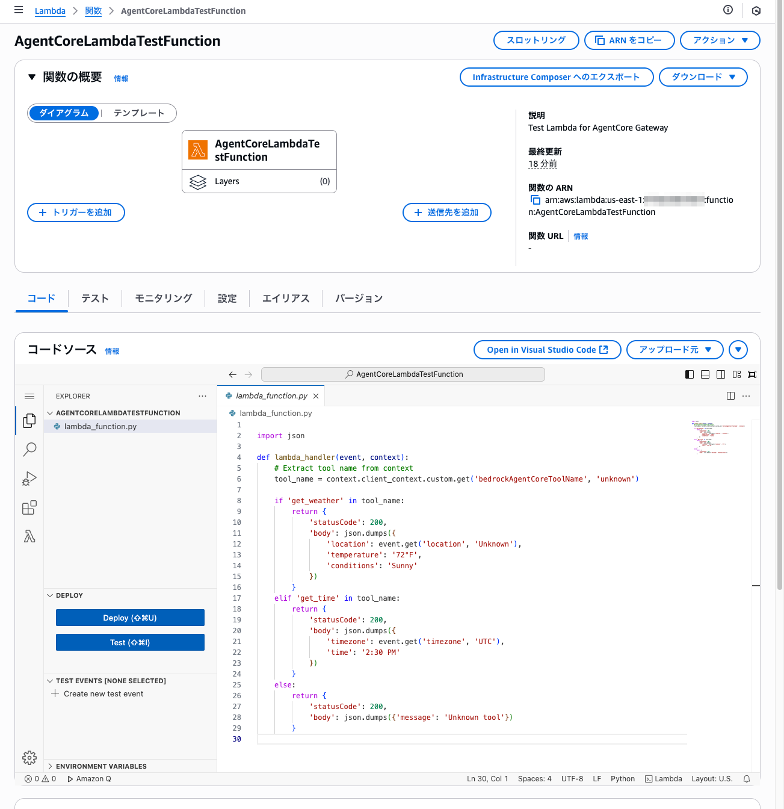Go back with the editor left arrow
The width and height of the screenshot is (784, 809).
tap(233, 374)
